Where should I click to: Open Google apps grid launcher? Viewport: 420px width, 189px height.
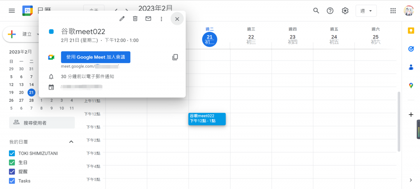[x=393, y=11]
